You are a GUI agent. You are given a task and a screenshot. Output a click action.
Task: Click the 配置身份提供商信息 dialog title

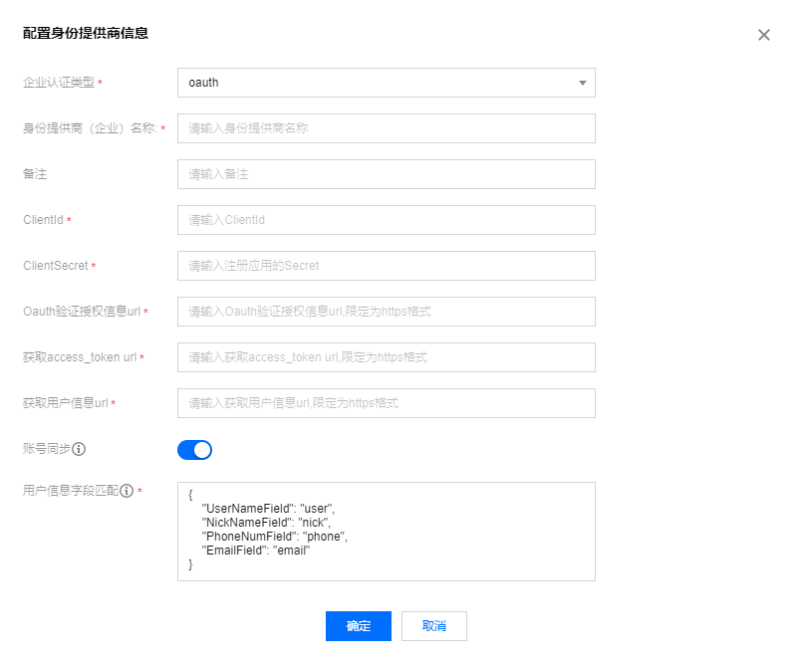click(86, 33)
